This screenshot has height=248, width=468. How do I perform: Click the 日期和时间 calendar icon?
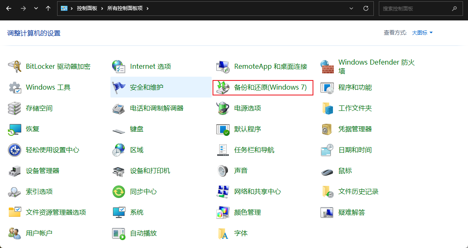click(327, 150)
